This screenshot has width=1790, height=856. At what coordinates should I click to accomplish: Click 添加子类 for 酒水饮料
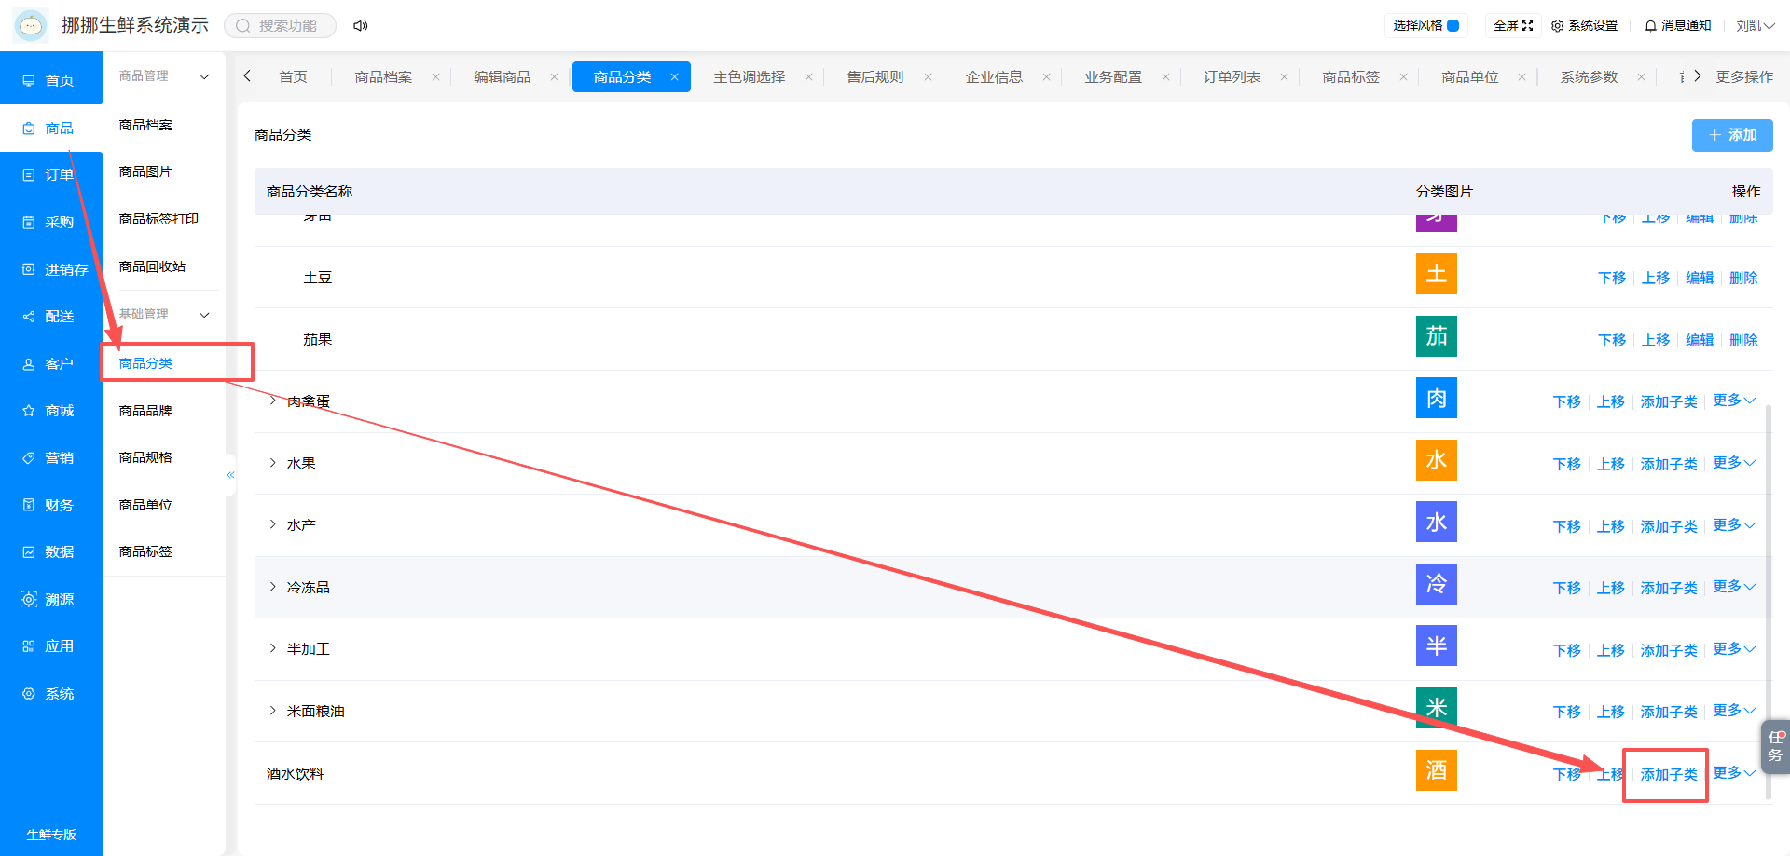pyautogui.click(x=1669, y=774)
